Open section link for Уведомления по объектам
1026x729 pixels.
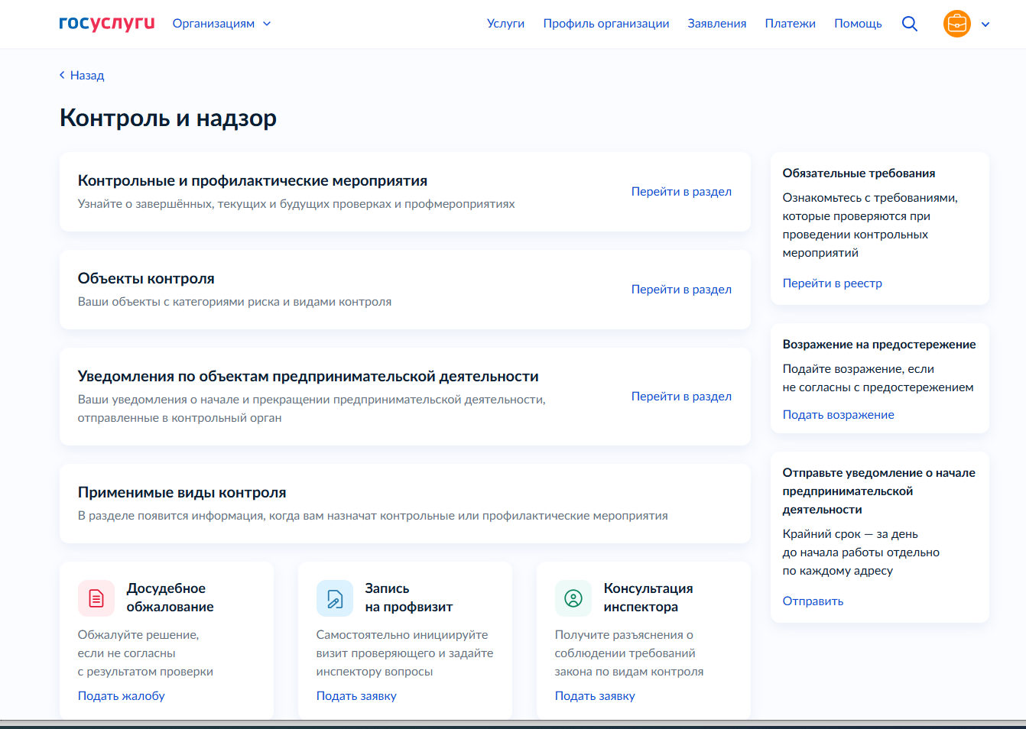point(681,397)
